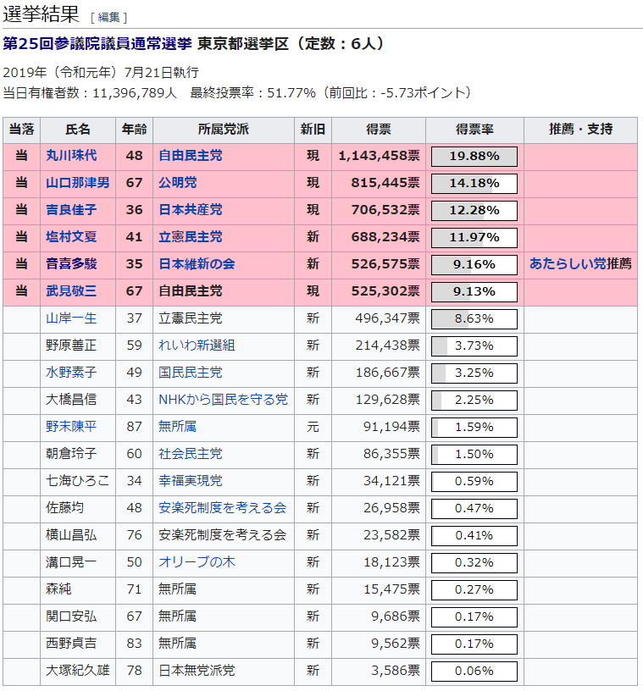This screenshot has height=691, width=643.
Task: Open the 第25回参議院議員通常選挙 link
Action: [97, 44]
